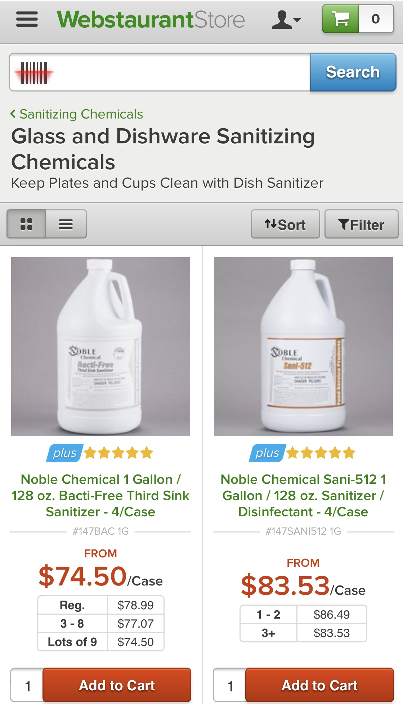View star rating reviews for Bacti-Free
Screen dimensions: 403x704
tap(118, 453)
